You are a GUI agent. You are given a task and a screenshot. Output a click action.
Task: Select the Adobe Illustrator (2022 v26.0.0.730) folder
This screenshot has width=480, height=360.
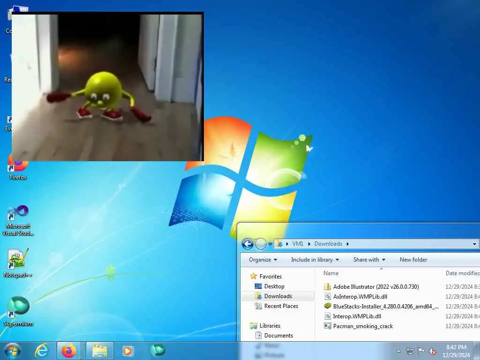pyautogui.click(x=376, y=286)
